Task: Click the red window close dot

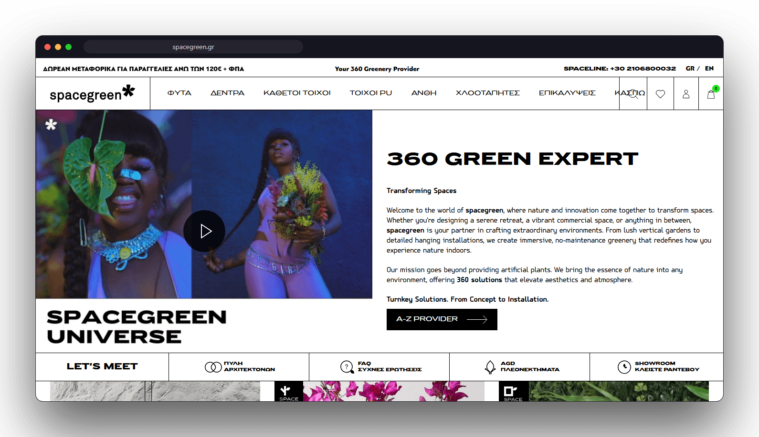Action: (x=47, y=47)
